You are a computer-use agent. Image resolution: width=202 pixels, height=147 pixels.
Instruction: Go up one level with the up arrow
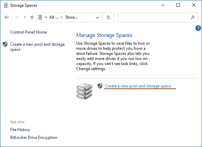(32, 17)
